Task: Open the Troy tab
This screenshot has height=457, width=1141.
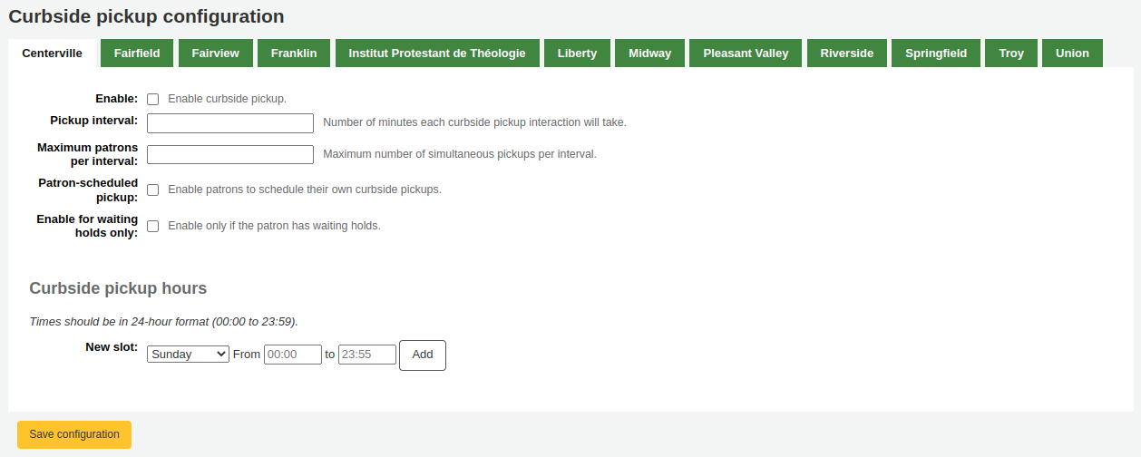Action: pos(1011,53)
